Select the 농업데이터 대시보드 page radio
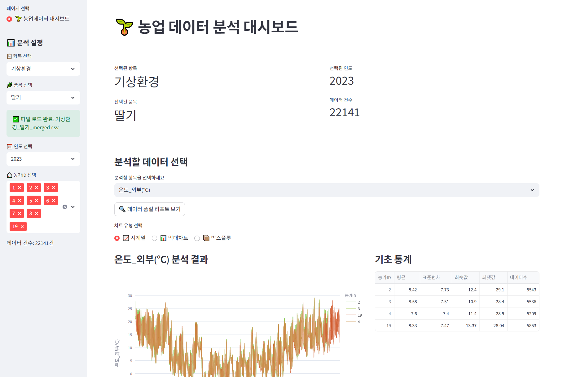The height and width of the screenshot is (377, 567). [x=9, y=19]
